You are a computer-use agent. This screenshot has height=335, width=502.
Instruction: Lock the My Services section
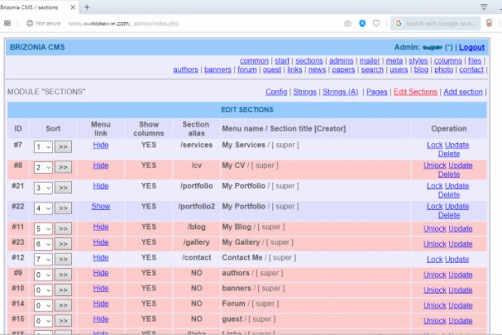click(x=434, y=145)
